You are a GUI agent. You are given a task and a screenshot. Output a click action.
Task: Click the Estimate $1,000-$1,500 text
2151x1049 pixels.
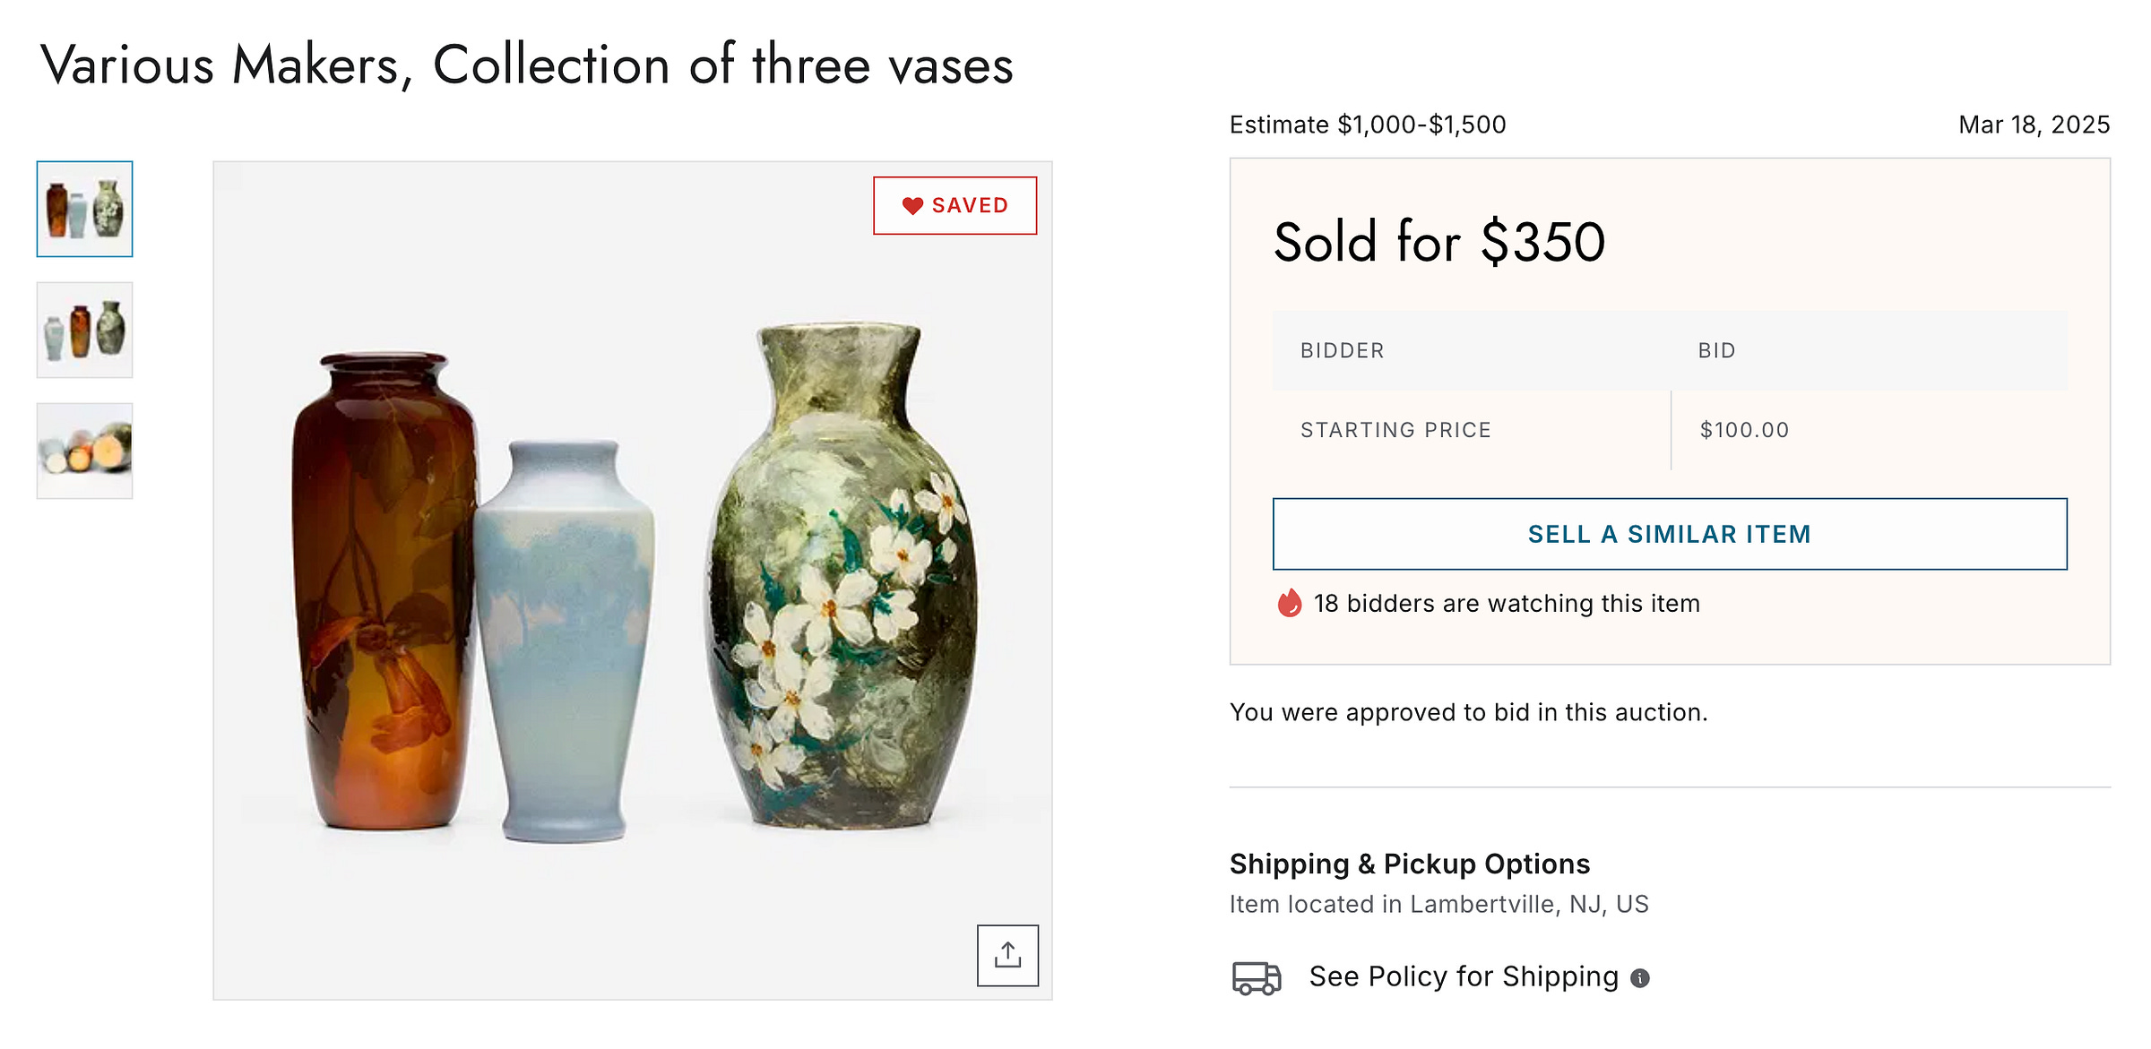tap(1368, 125)
